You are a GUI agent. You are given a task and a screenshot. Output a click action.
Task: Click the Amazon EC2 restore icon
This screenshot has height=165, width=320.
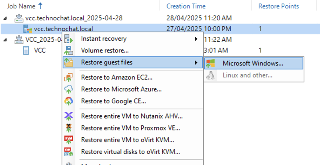[x=68, y=77]
